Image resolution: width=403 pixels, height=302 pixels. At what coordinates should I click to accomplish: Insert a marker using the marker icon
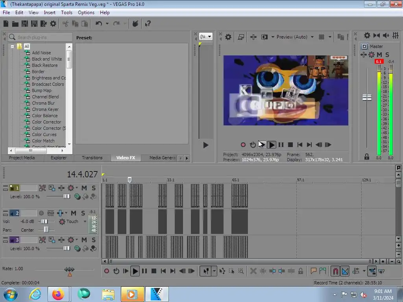(x=313, y=271)
